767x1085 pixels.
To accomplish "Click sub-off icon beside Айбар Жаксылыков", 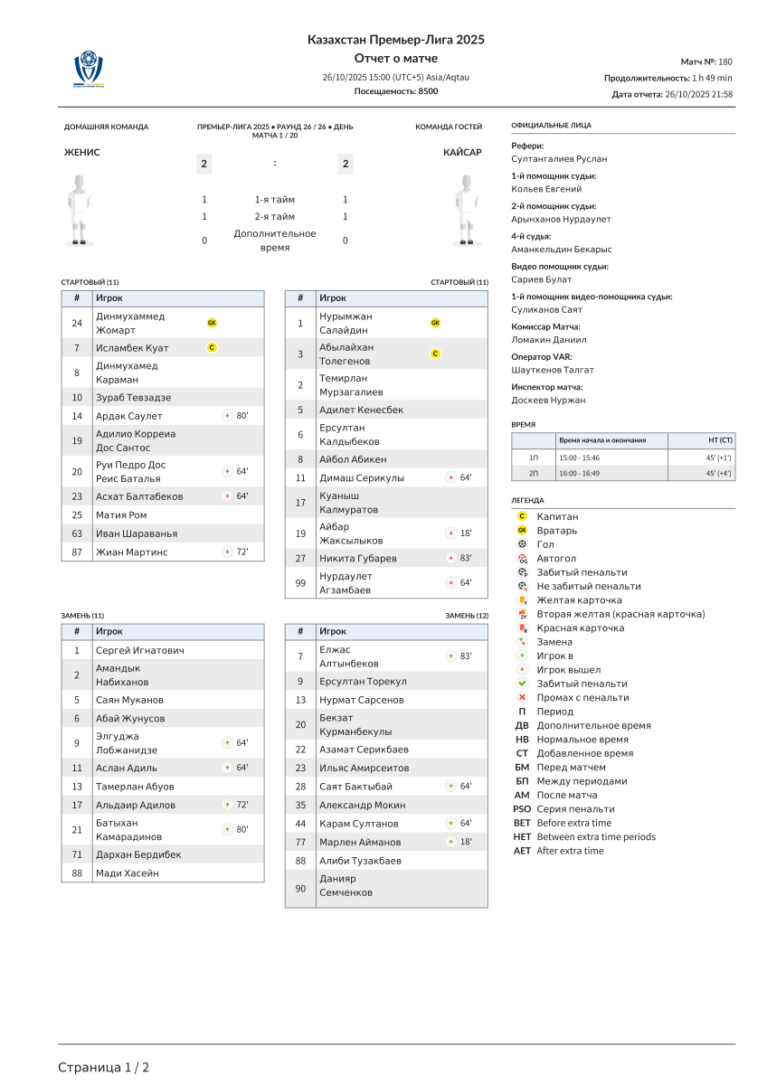I will click(450, 533).
